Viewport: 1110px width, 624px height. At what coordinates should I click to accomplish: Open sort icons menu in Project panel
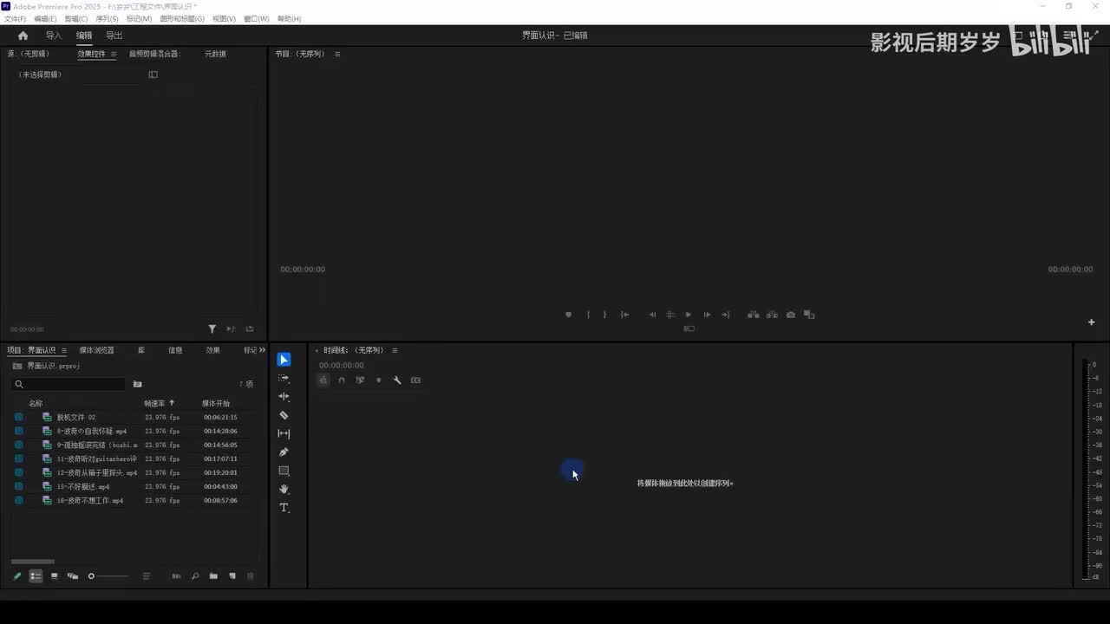click(147, 576)
